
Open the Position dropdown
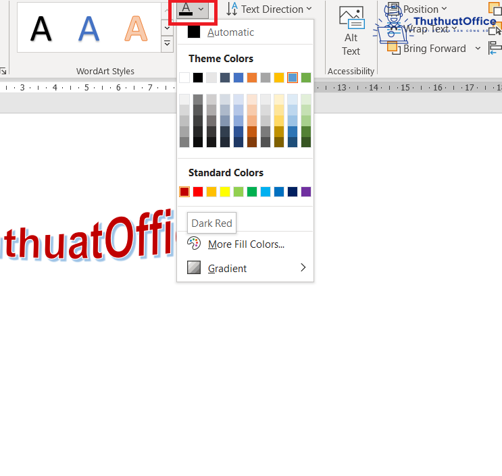(416, 9)
